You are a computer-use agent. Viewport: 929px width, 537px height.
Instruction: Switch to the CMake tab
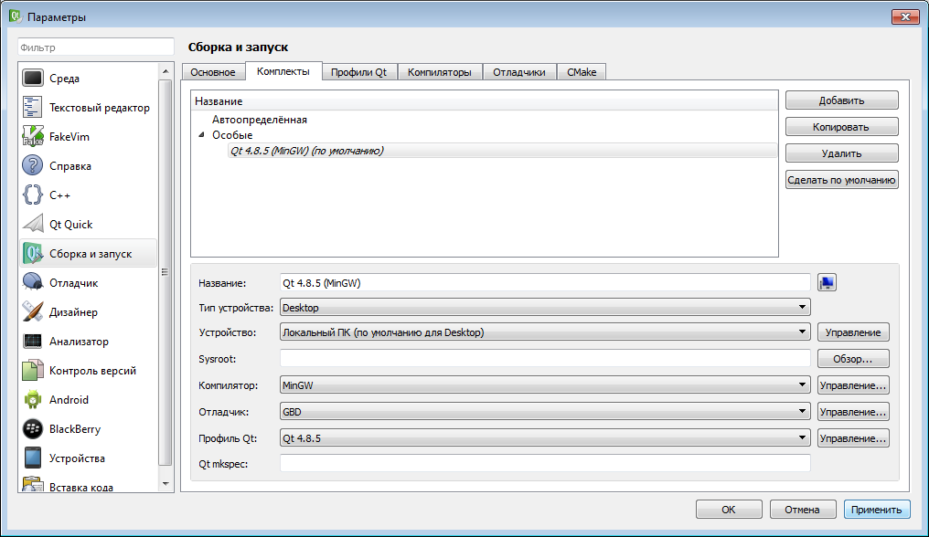[x=582, y=72]
